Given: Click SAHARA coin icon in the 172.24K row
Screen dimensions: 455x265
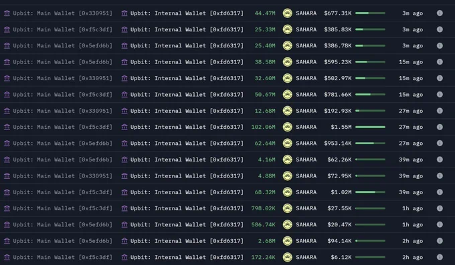Looking at the screenshot, I should tap(287, 257).
